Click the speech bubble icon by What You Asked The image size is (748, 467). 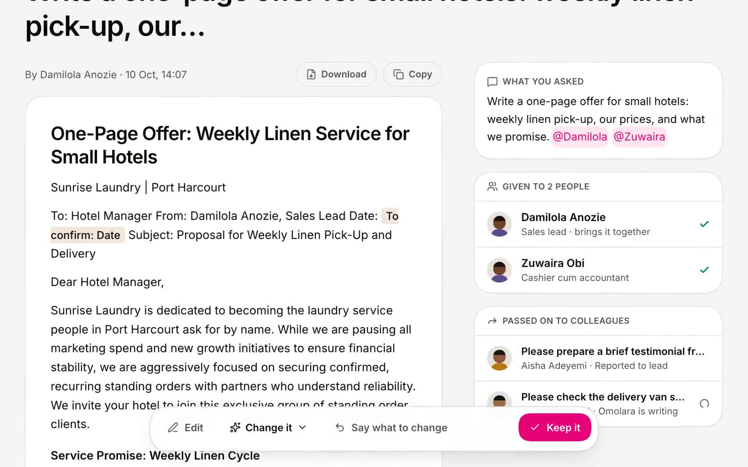point(492,82)
